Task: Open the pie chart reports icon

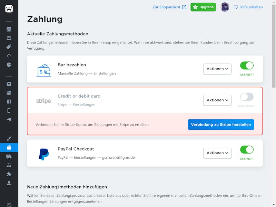Action: 9,65
